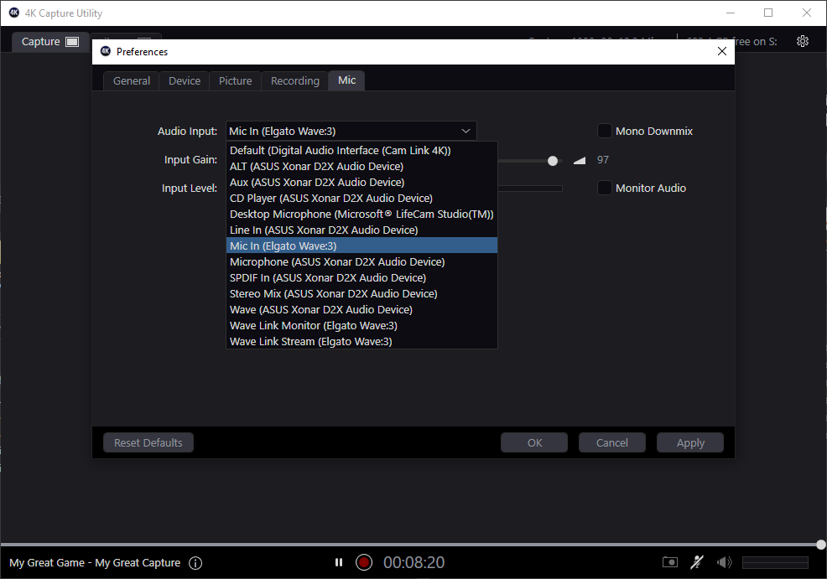Pick Stereo Mix (ASUS Xonar D2X)
The height and width of the screenshot is (579, 827).
pyautogui.click(x=361, y=293)
